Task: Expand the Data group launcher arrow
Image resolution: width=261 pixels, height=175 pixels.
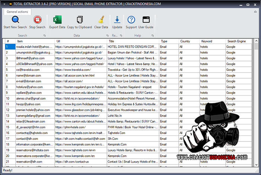Action: pos(107,36)
